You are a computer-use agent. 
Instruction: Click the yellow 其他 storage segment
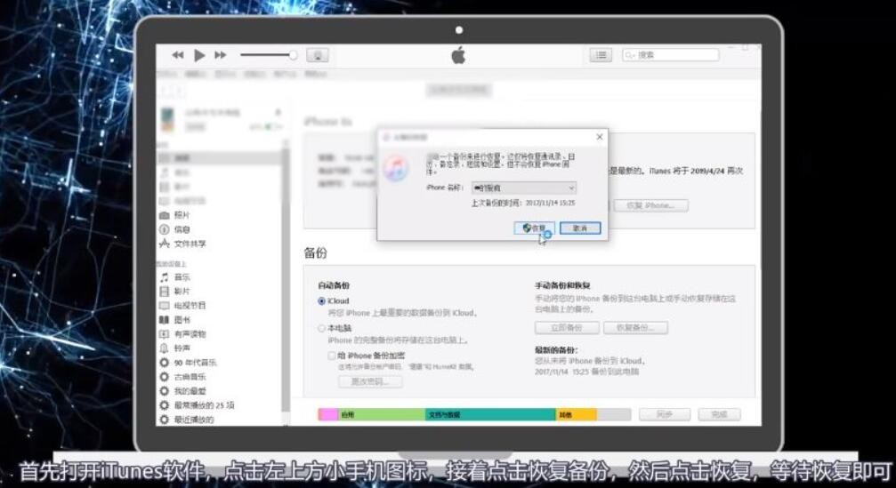pos(576,415)
